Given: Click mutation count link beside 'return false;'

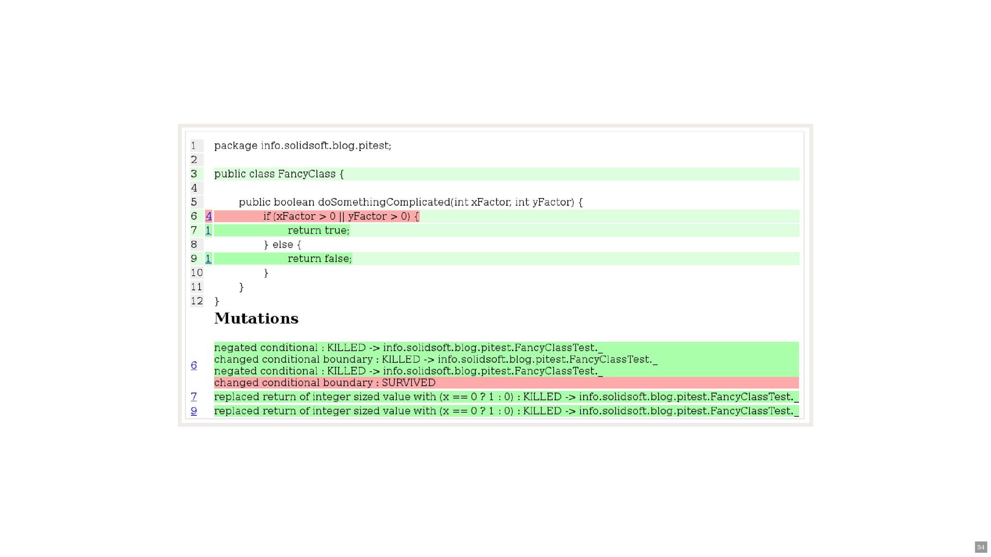Looking at the screenshot, I should pyautogui.click(x=209, y=259).
